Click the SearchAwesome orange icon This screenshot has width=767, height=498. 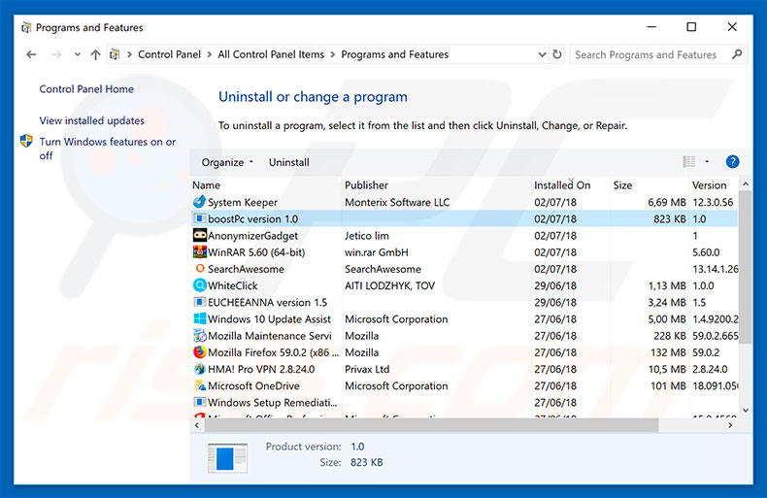tap(200, 269)
